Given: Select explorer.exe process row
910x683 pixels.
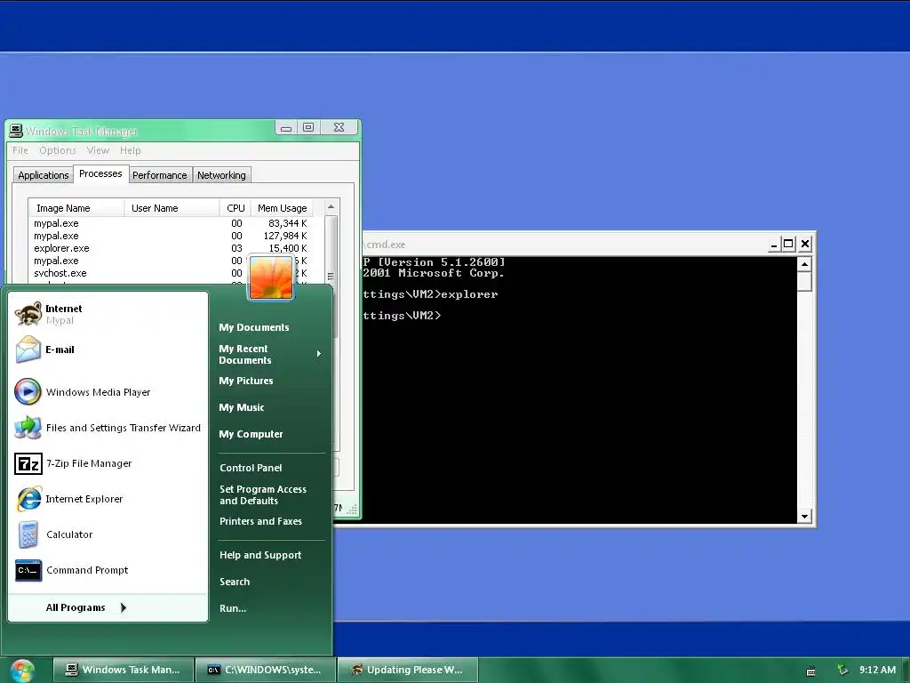Looking at the screenshot, I should 170,248.
